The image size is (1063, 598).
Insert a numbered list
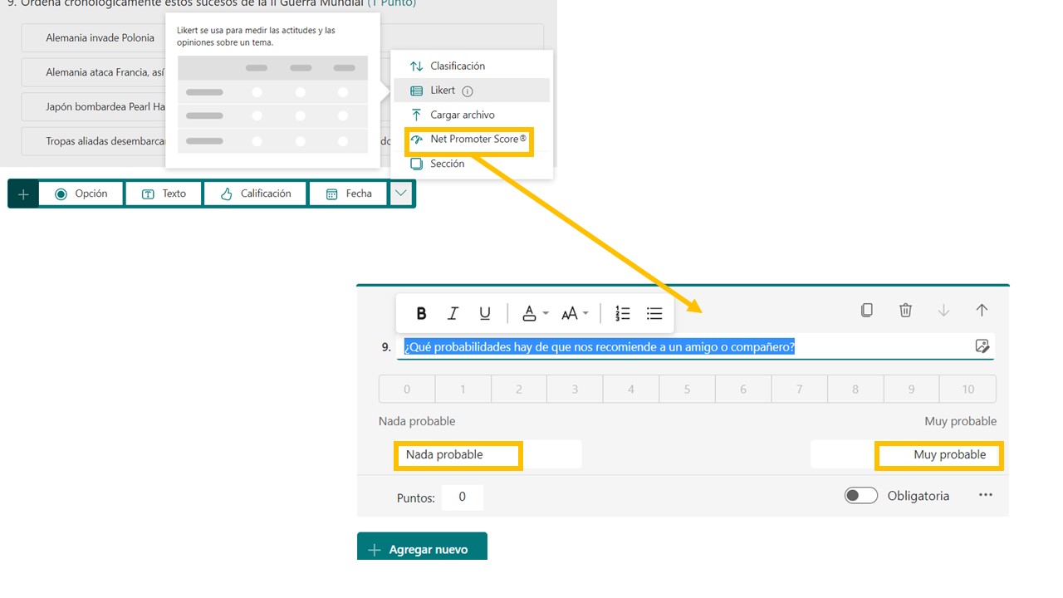(x=623, y=313)
